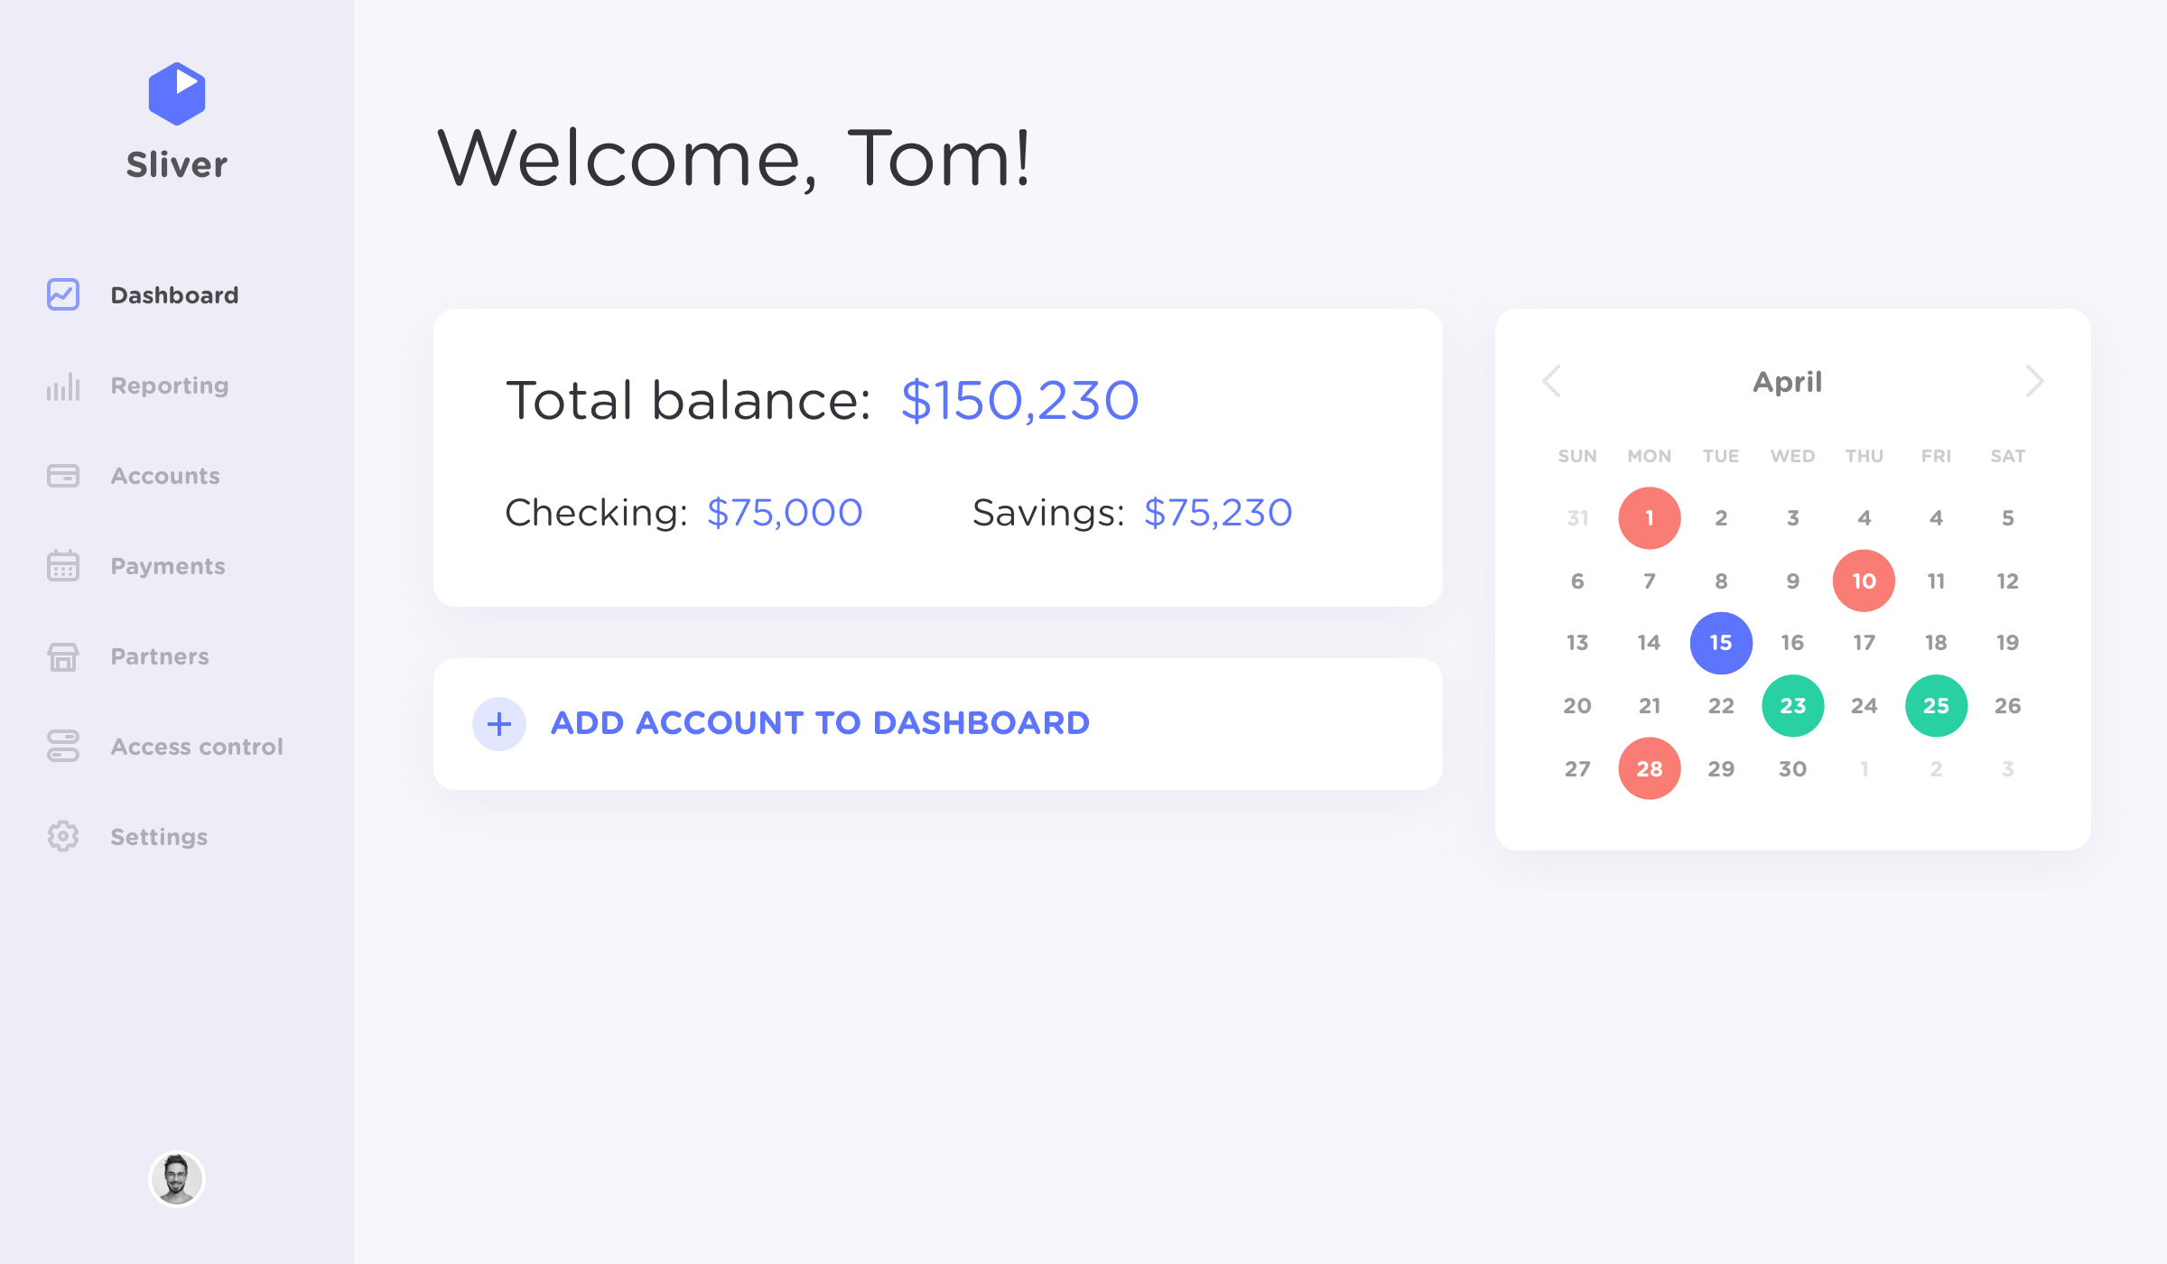The height and width of the screenshot is (1264, 2167).
Task: Advance to the next month
Action: tap(2034, 382)
